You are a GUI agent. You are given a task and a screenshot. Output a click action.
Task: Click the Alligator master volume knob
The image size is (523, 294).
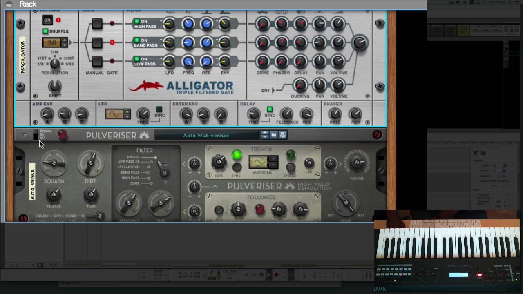(x=360, y=42)
